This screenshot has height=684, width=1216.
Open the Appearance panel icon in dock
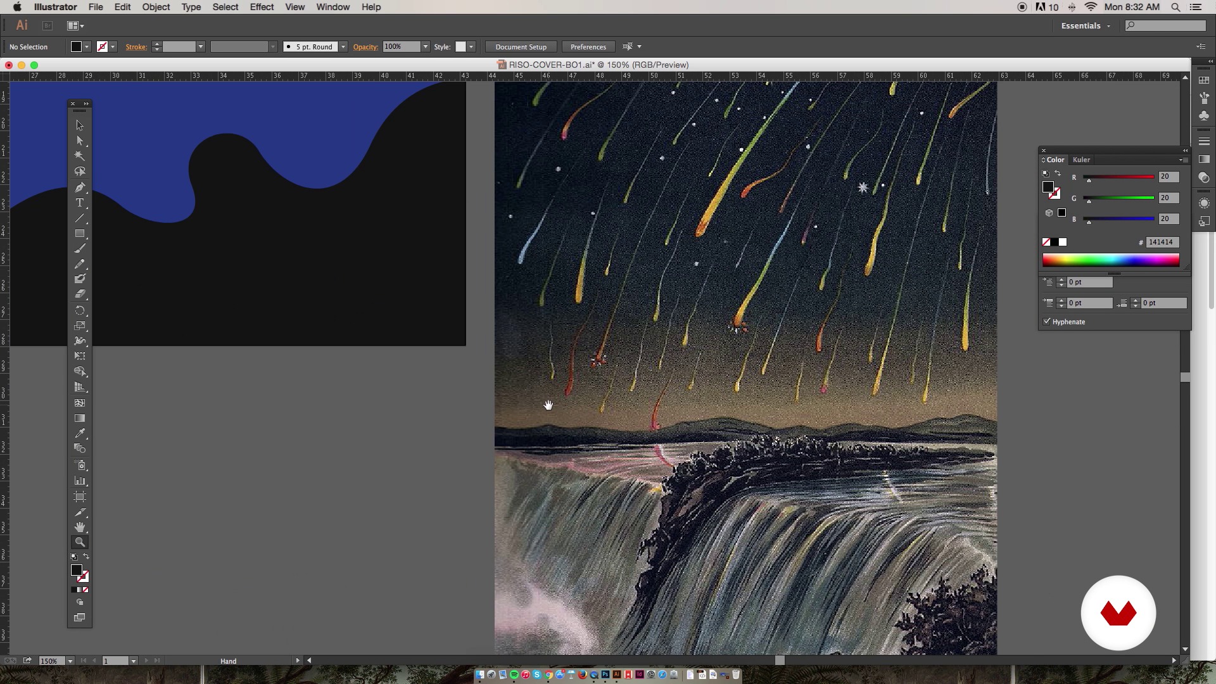pos(1204,203)
